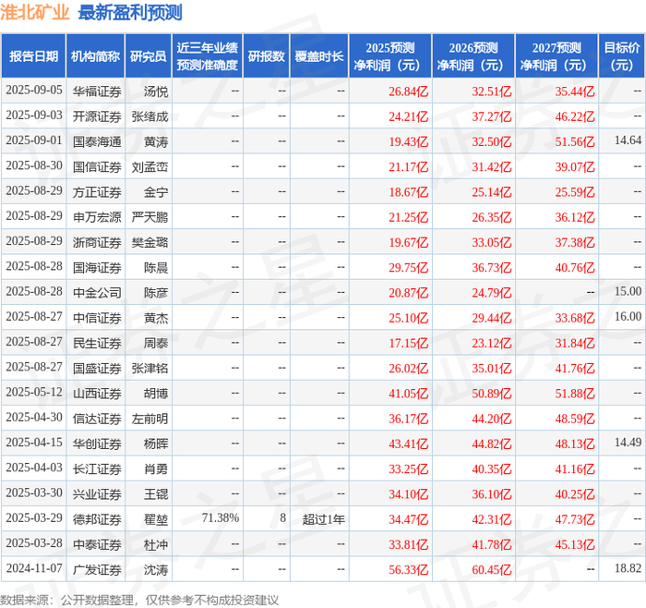Select the 广发证券 institution cell
The height and width of the screenshot is (608, 646).
coord(97,569)
